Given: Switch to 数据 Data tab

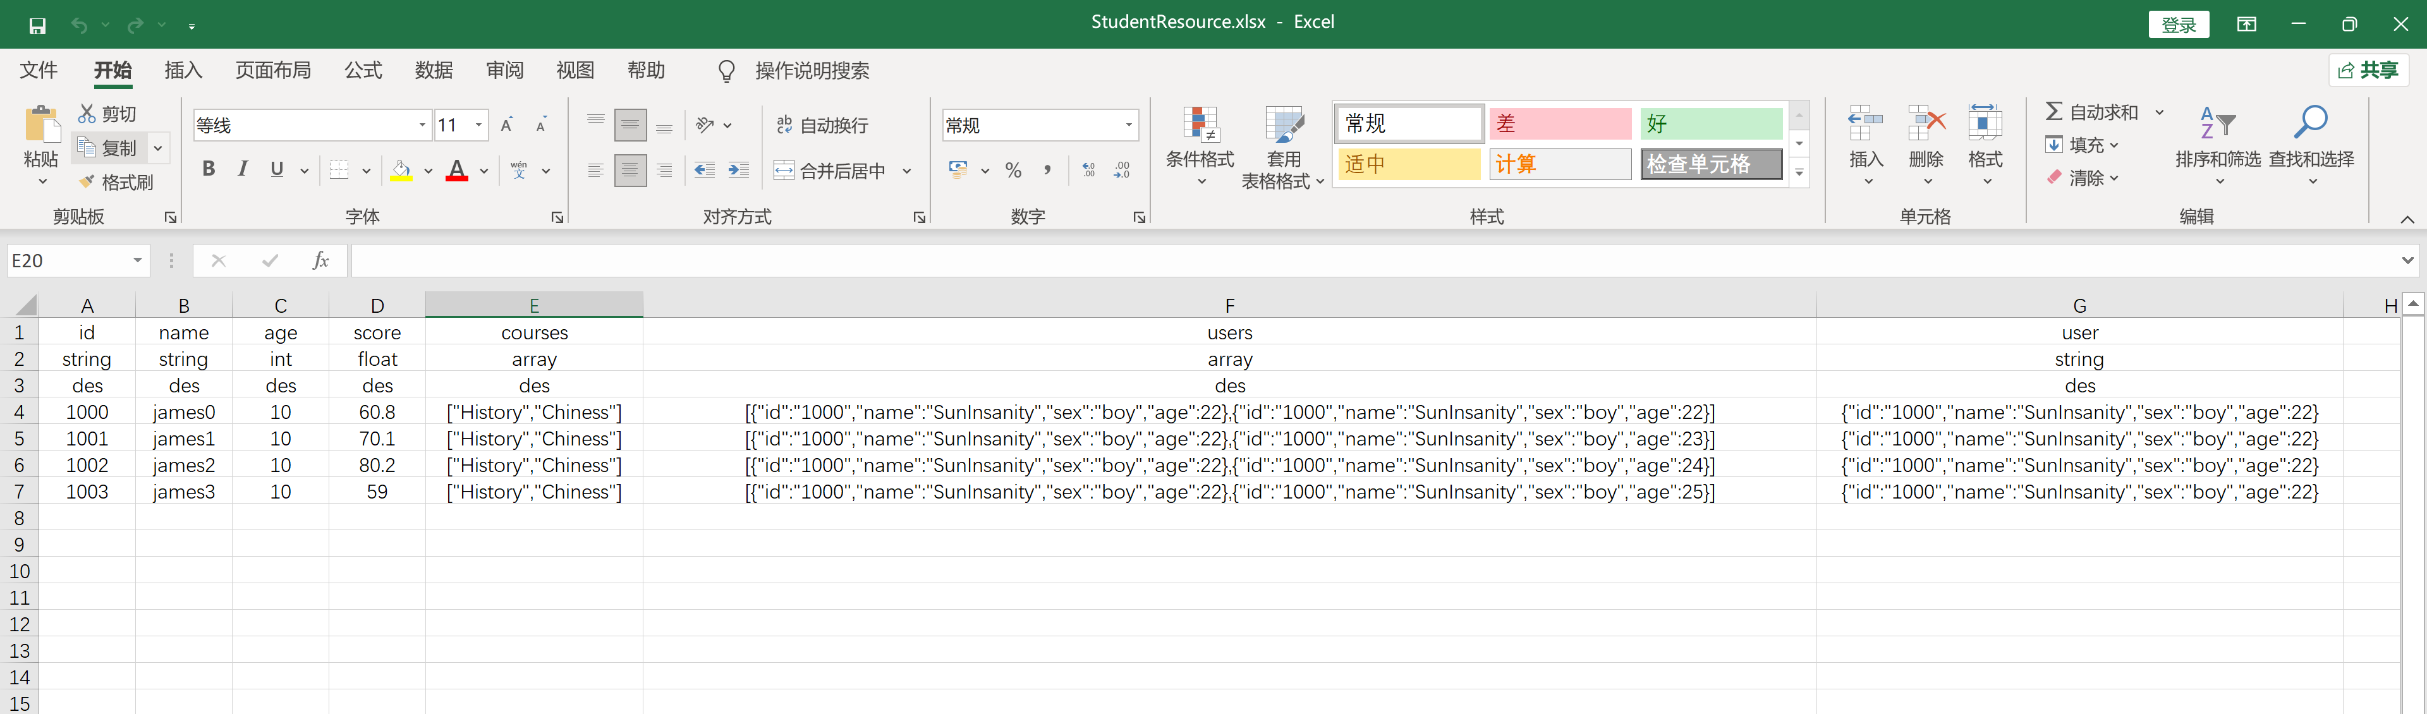Looking at the screenshot, I should (x=434, y=71).
